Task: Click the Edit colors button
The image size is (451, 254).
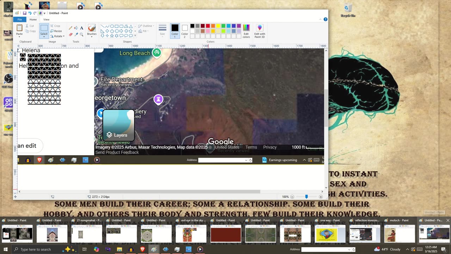Action: tap(246, 31)
